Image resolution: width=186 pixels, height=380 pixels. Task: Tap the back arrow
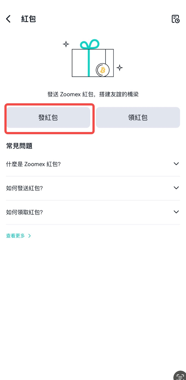pos(9,19)
